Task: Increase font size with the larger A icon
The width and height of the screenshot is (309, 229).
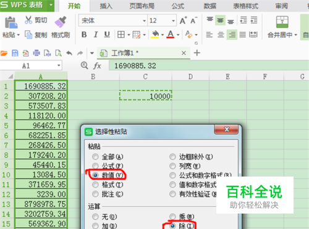Action: pos(183,20)
